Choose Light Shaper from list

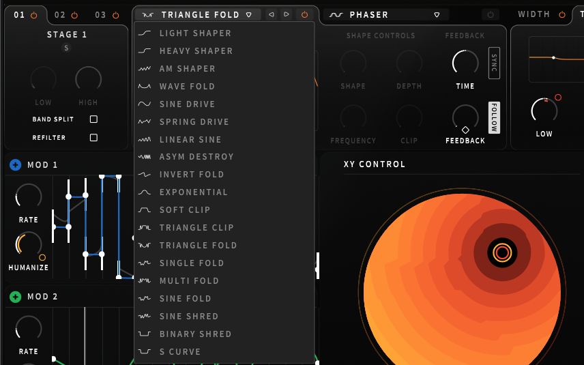point(224,33)
